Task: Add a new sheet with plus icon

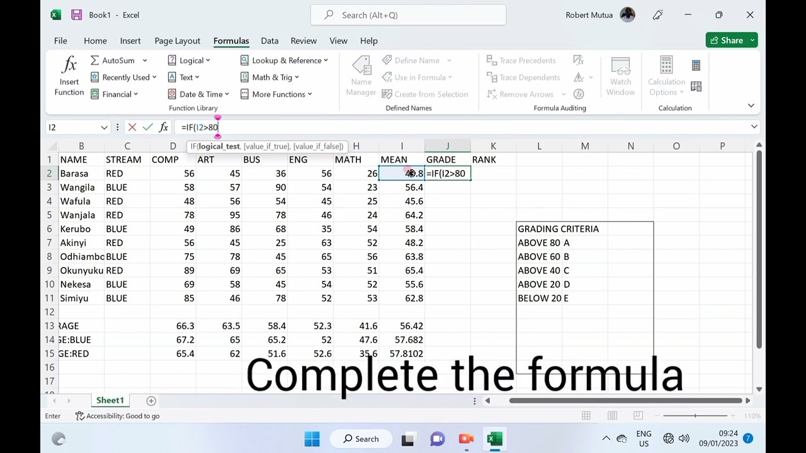Action: tap(151, 401)
